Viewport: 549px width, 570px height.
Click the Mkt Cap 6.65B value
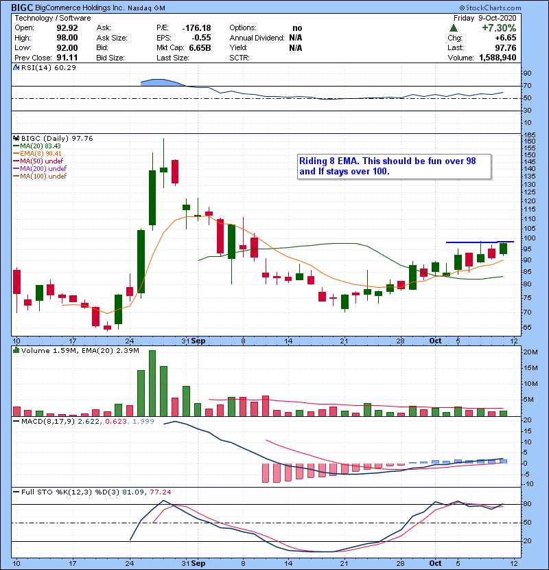pyautogui.click(x=200, y=47)
